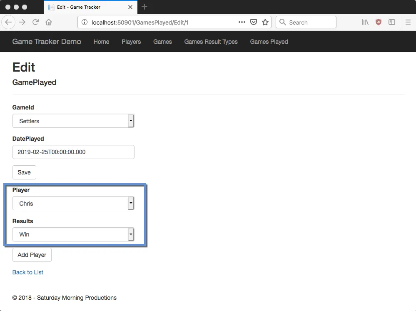Image resolution: width=416 pixels, height=311 pixels.
Task: Open the Firefox hamburger menu
Action: click(408, 22)
